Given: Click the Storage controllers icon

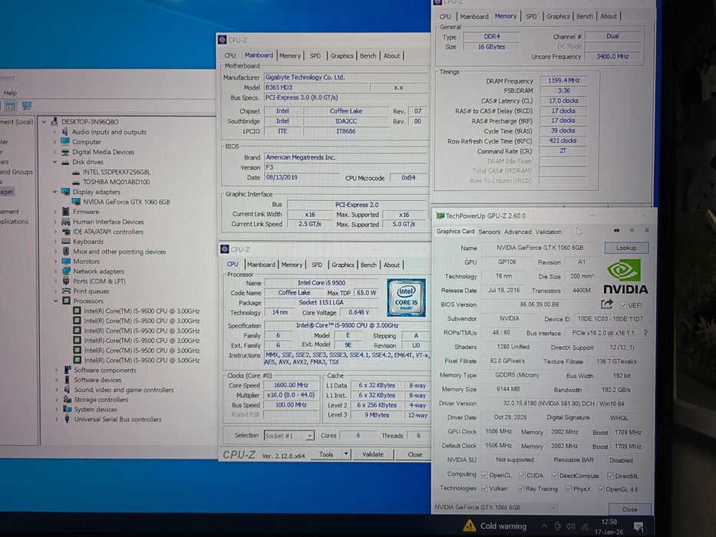Looking at the screenshot, I should click(x=68, y=399).
